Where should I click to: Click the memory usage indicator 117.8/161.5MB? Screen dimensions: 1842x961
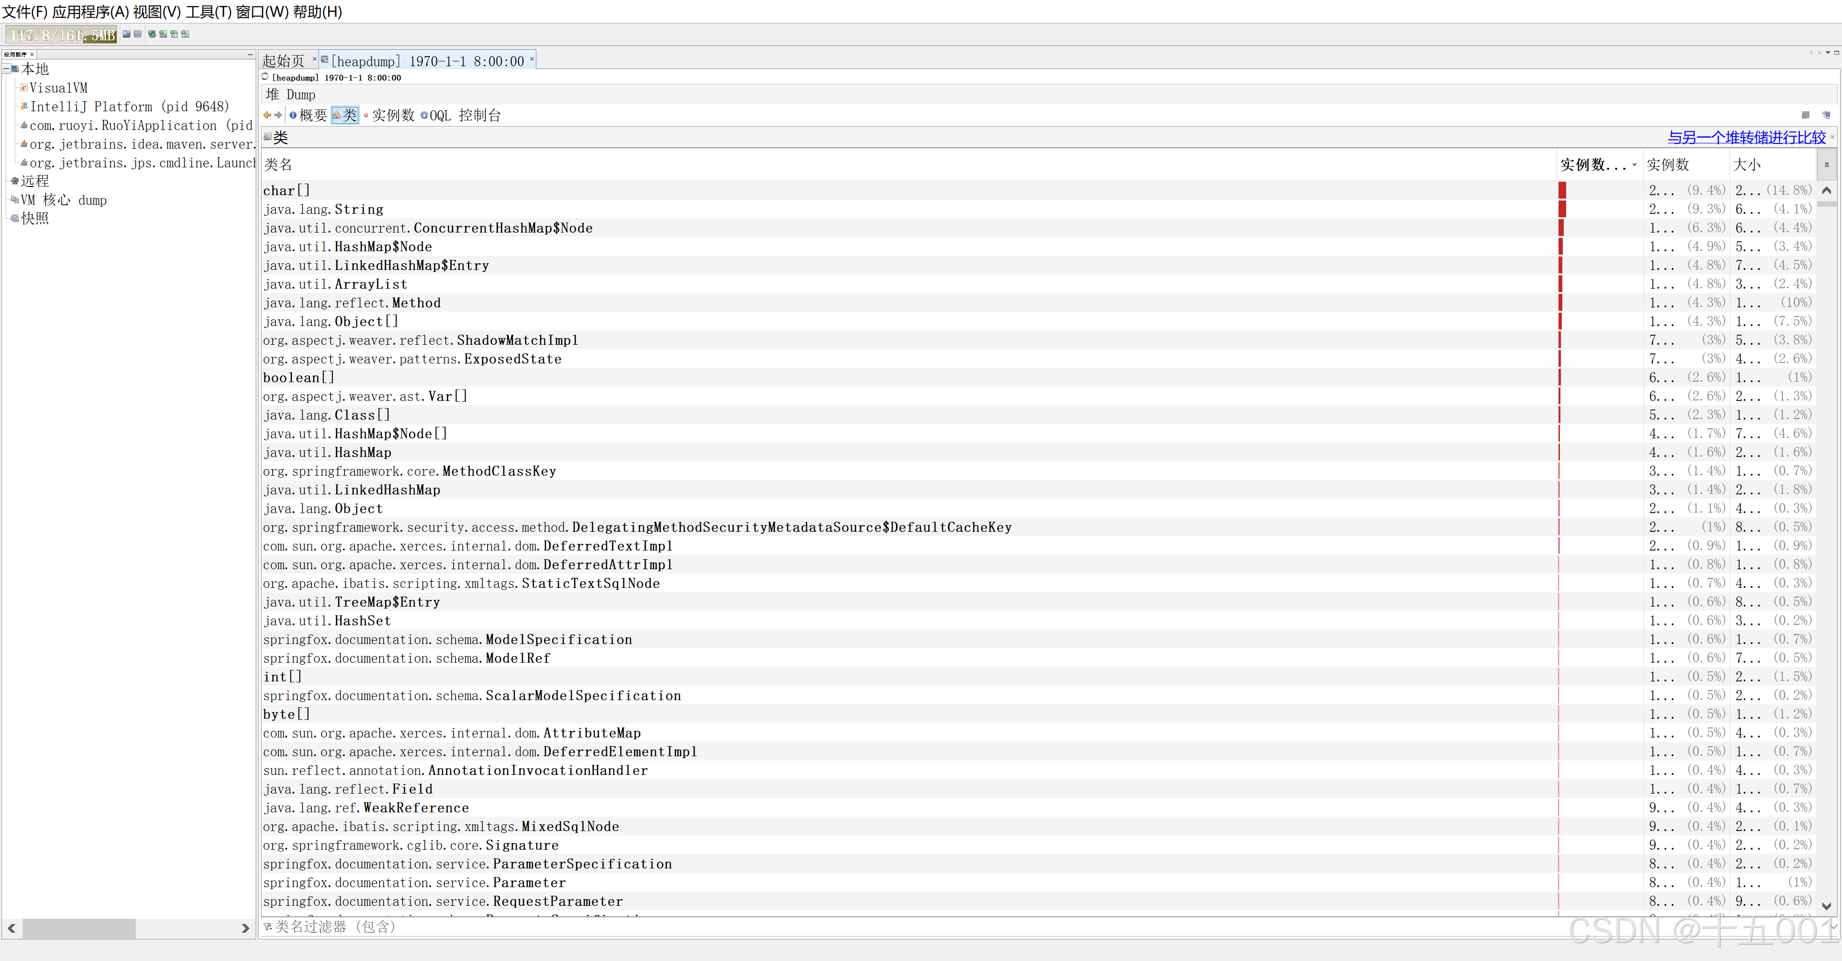[61, 35]
